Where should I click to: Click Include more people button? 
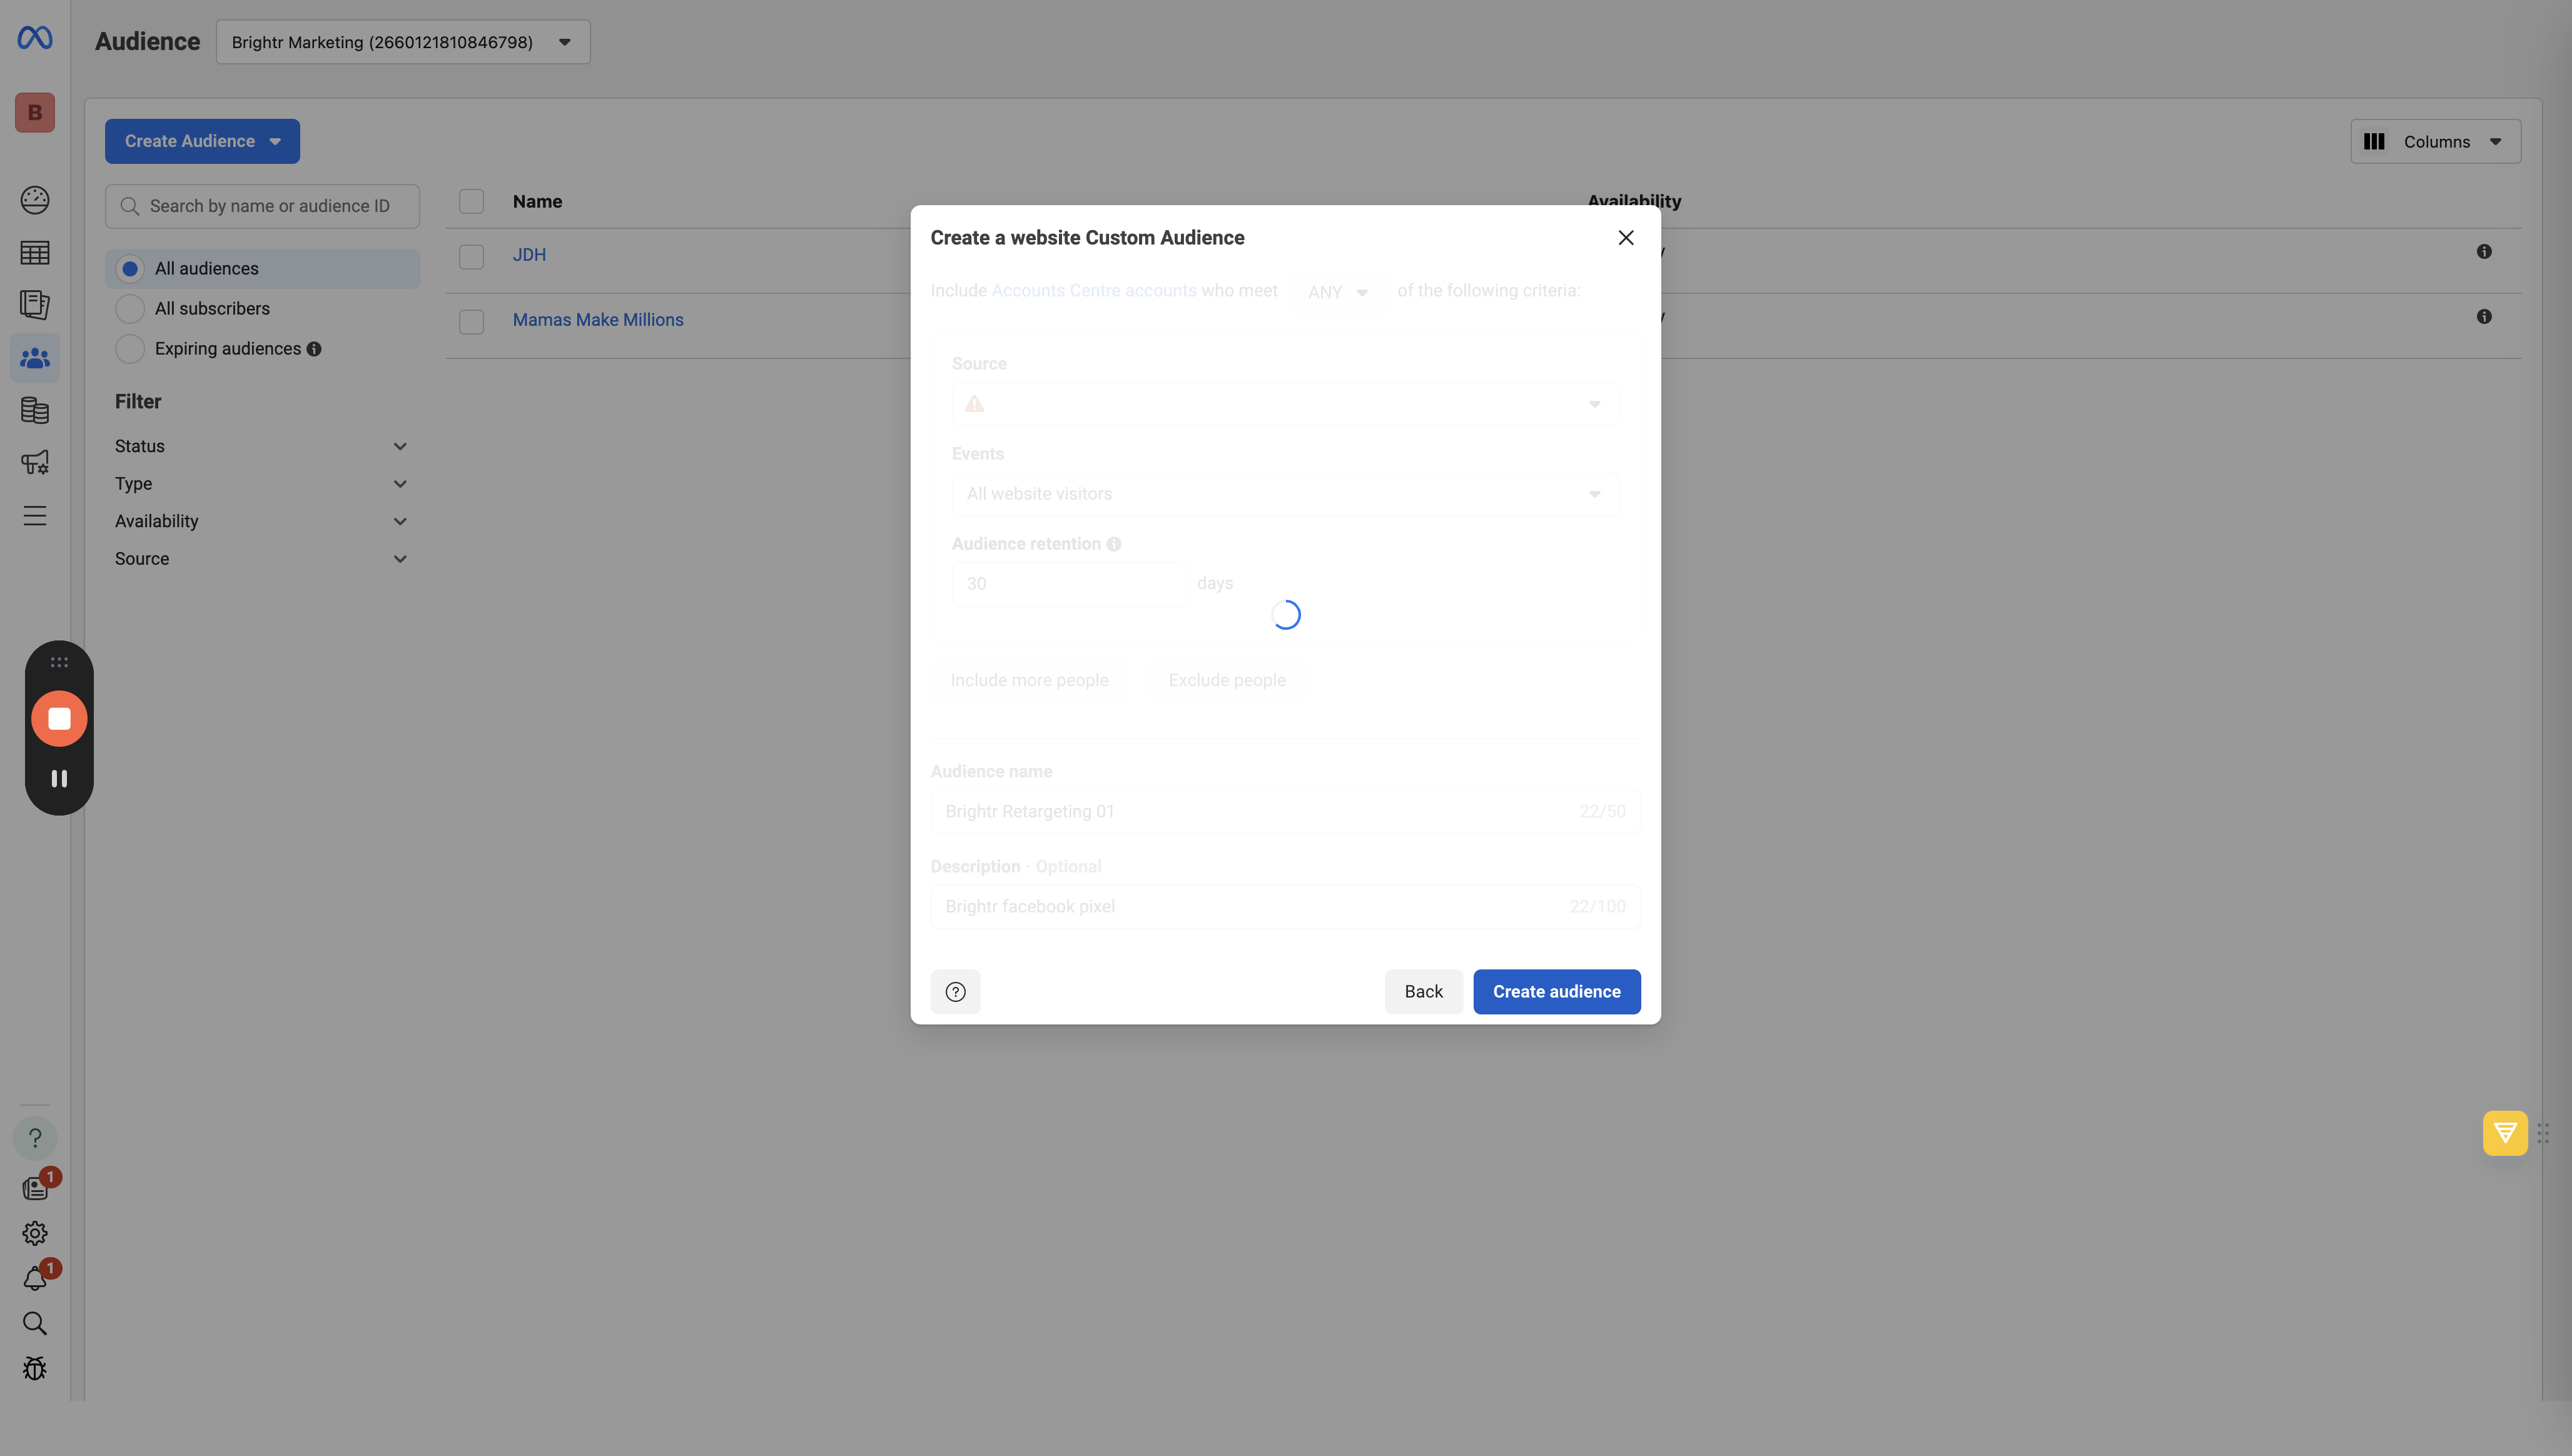click(x=1029, y=680)
